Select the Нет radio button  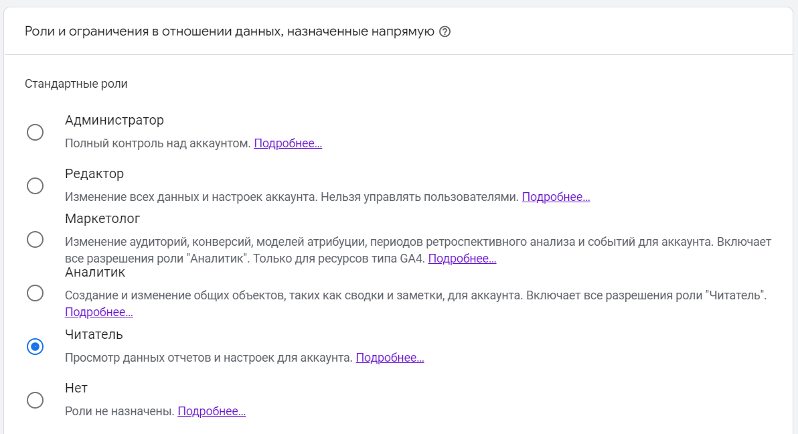tap(35, 400)
